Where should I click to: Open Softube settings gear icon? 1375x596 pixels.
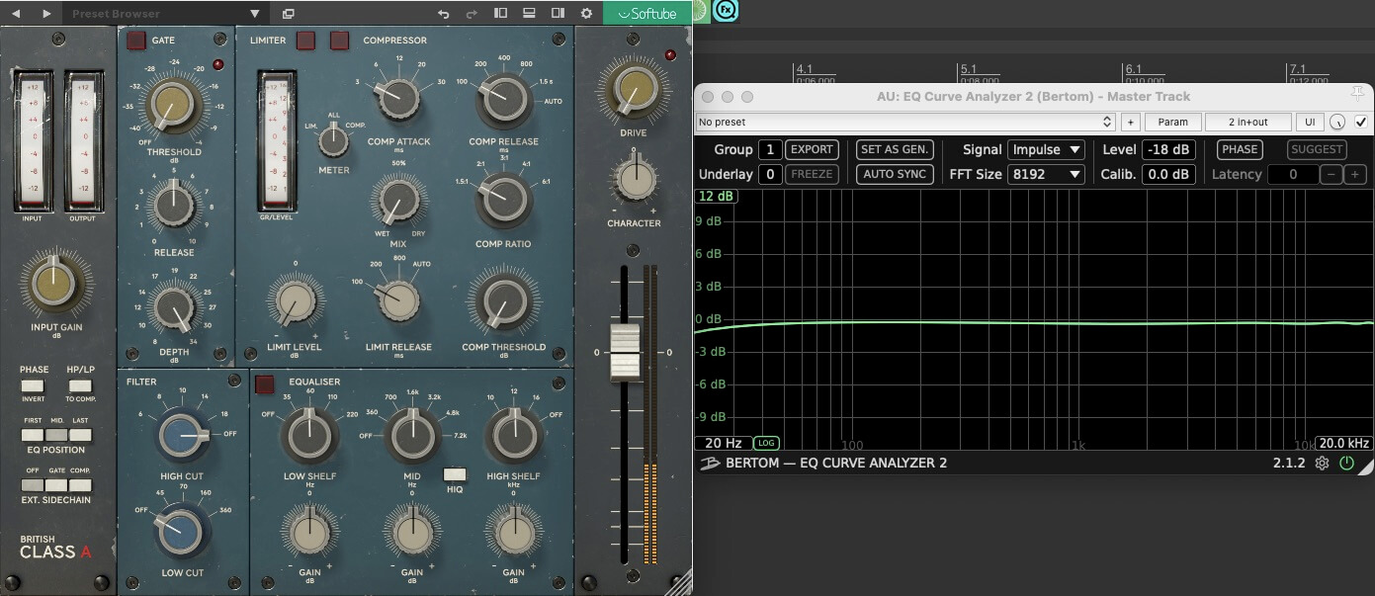point(586,14)
